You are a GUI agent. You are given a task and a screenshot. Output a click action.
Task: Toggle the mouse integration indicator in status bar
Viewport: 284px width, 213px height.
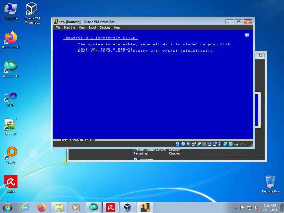pos(225,144)
